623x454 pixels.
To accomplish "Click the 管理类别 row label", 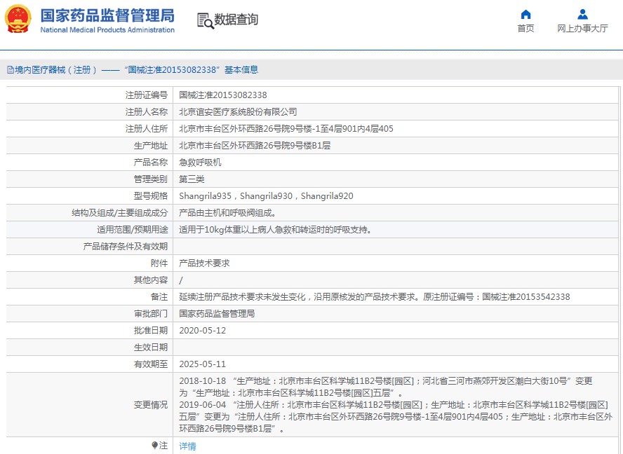I will click(x=151, y=179).
